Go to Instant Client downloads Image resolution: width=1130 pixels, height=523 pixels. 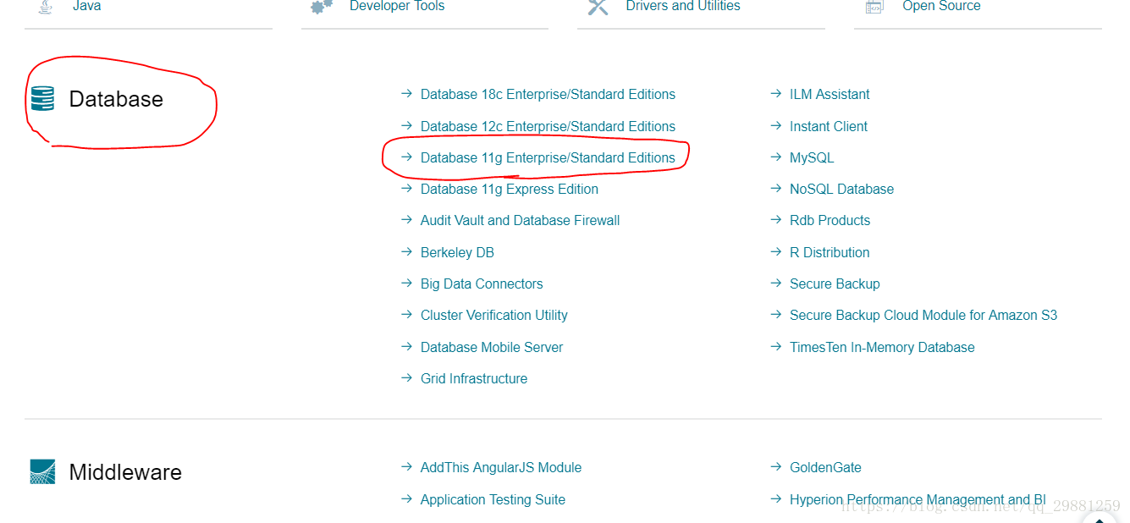[829, 126]
